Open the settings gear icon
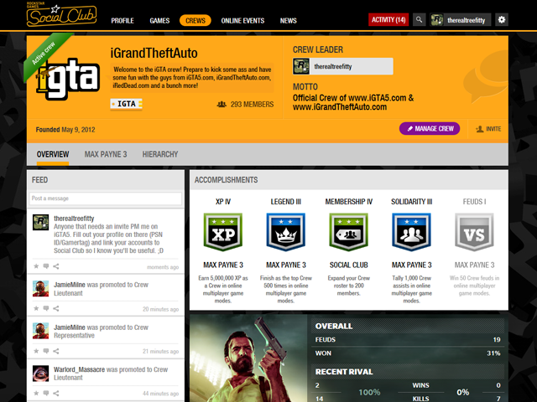Viewport: 537px width, 402px height. (x=502, y=20)
